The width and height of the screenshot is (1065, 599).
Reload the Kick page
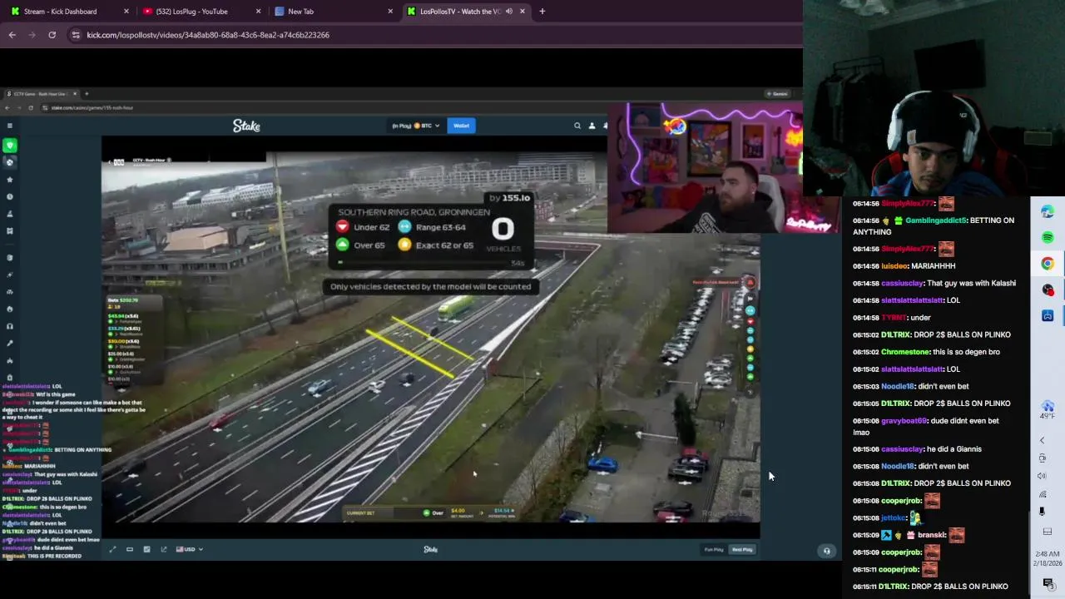pyautogui.click(x=52, y=35)
